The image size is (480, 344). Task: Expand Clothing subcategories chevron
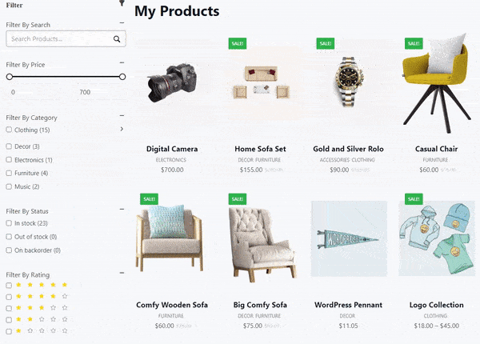[x=122, y=129]
